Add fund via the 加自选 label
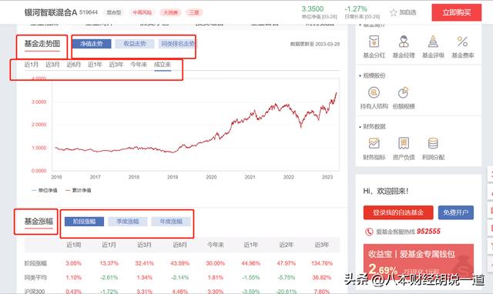Screen dimensions: 493x294 pyautogui.click(x=407, y=12)
